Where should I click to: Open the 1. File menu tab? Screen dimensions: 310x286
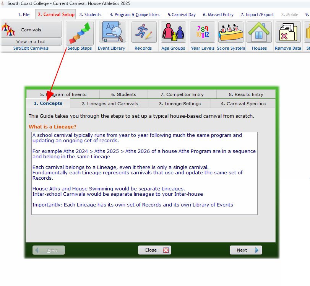coord(24,15)
